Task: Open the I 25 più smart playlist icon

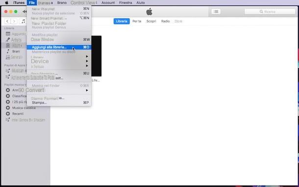Action: point(8,102)
